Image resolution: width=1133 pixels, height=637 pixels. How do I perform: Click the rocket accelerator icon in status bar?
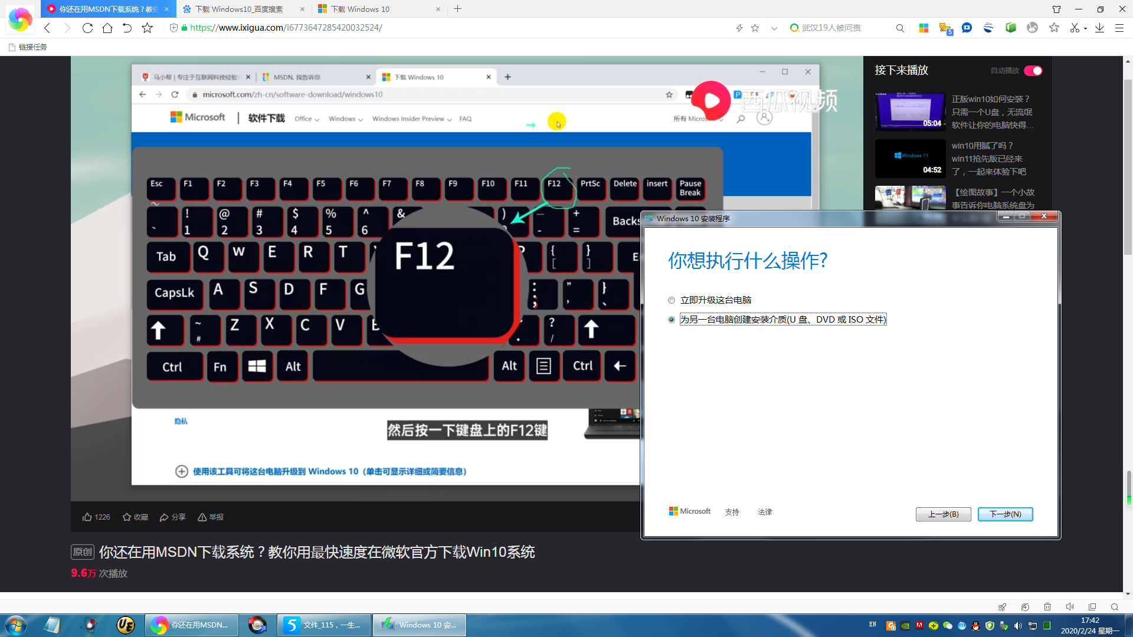[x=1002, y=607]
